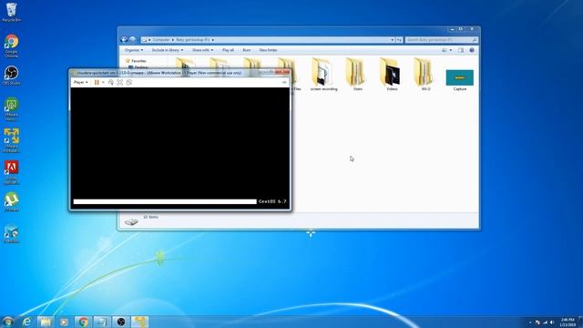Open the Windows Start menu
The width and height of the screenshot is (583, 328).
7,322
